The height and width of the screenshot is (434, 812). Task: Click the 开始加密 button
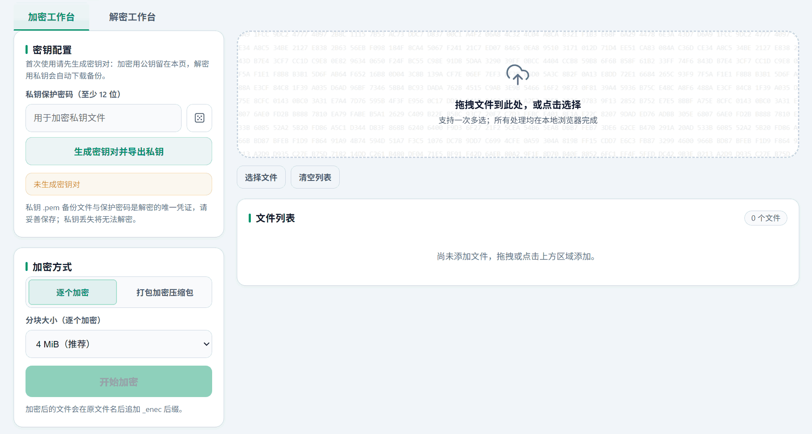(x=119, y=382)
